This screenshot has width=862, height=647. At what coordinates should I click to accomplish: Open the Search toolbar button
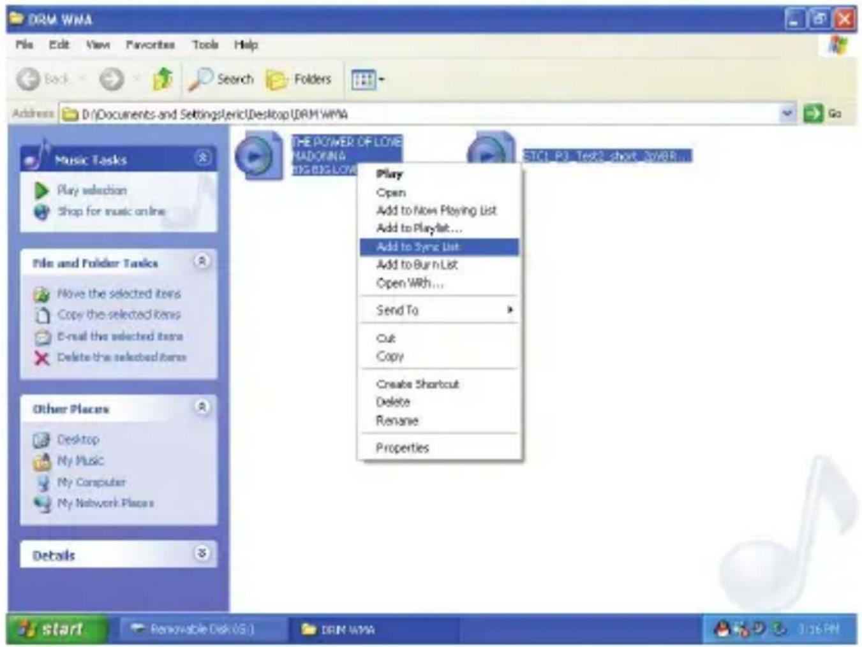(x=221, y=79)
